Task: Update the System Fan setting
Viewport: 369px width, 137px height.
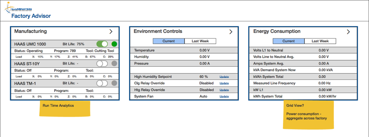Action: click(224, 97)
